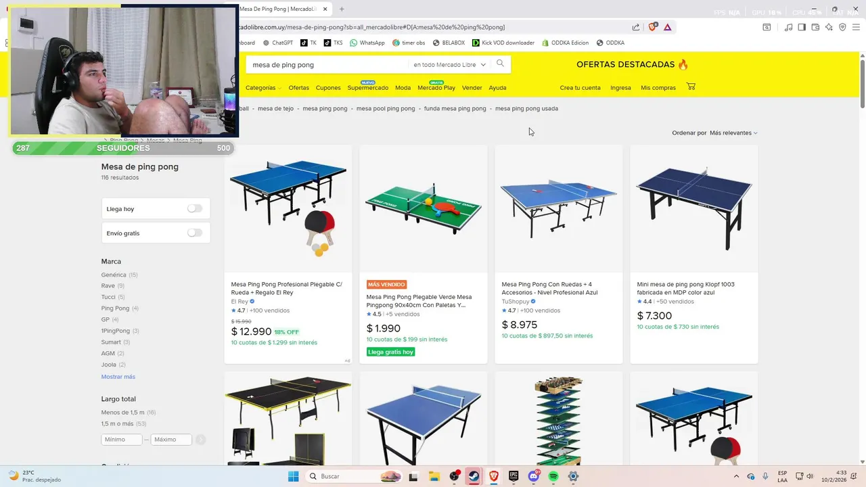Image resolution: width=866 pixels, height=487 pixels.
Task: Open BELABOX bookmark
Action: [x=449, y=43]
